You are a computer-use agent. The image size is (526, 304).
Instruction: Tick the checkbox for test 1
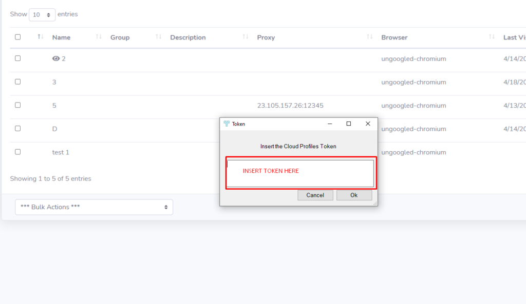[18, 152]
